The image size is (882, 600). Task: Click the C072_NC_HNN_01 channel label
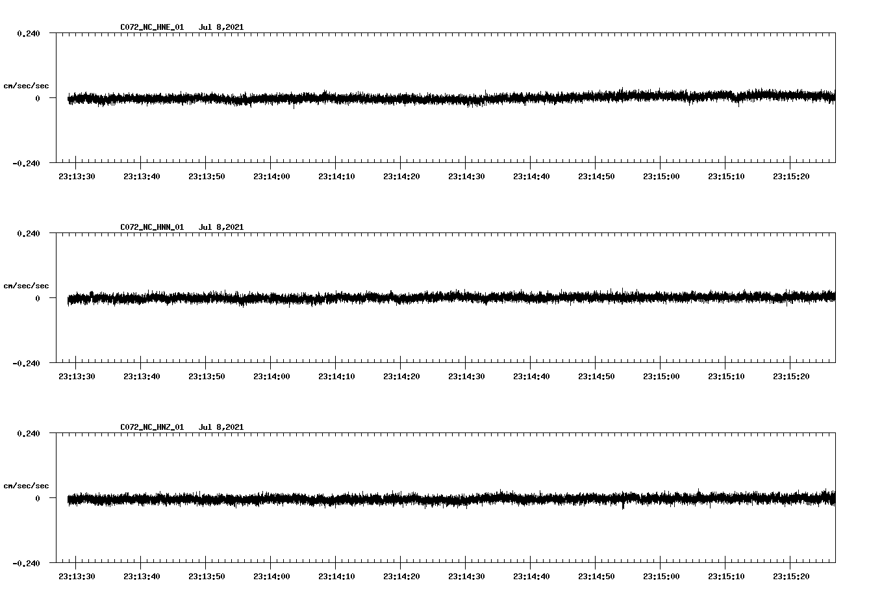[151, 226]
